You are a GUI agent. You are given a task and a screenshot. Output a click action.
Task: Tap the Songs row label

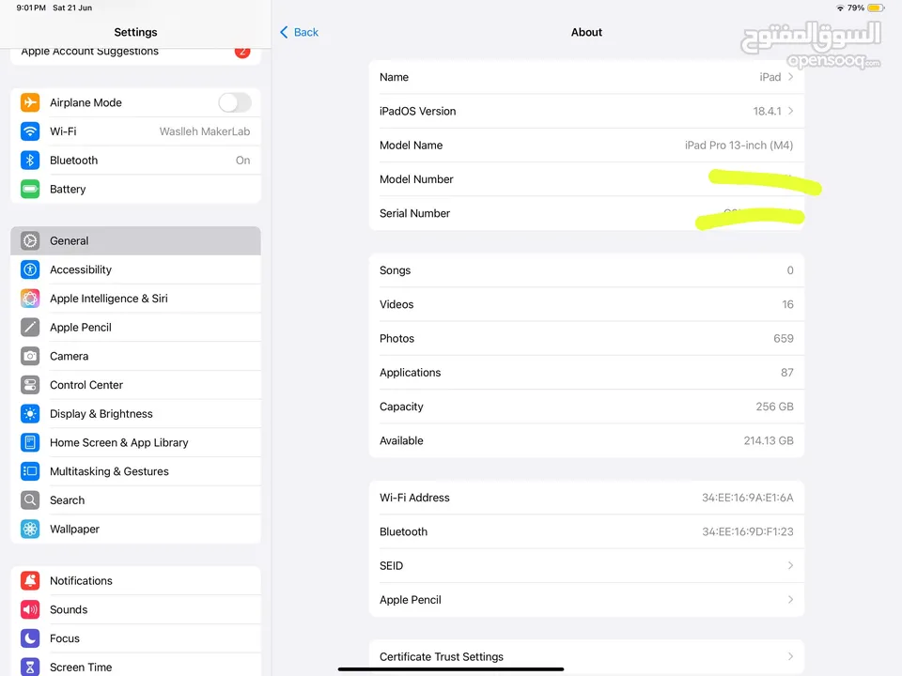click(395, 270)
